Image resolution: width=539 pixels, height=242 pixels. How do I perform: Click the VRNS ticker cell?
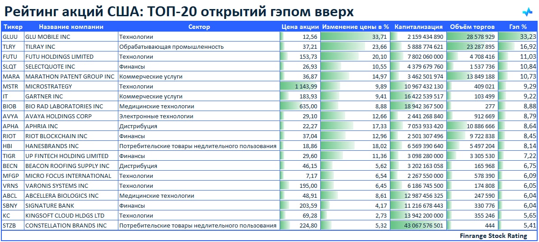pos(13,186)
